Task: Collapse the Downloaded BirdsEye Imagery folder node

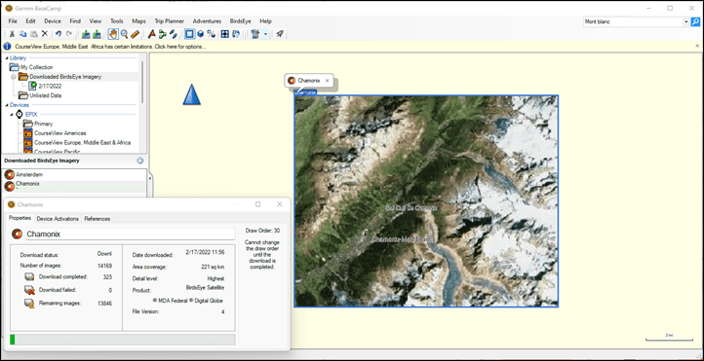Action: (x=13, y=77)
